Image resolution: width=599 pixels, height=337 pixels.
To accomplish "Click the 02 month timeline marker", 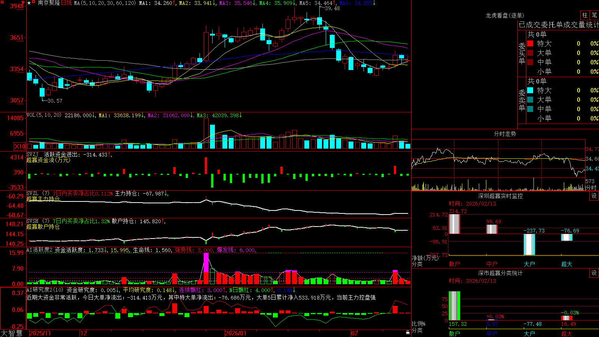I will coord(355,333).
